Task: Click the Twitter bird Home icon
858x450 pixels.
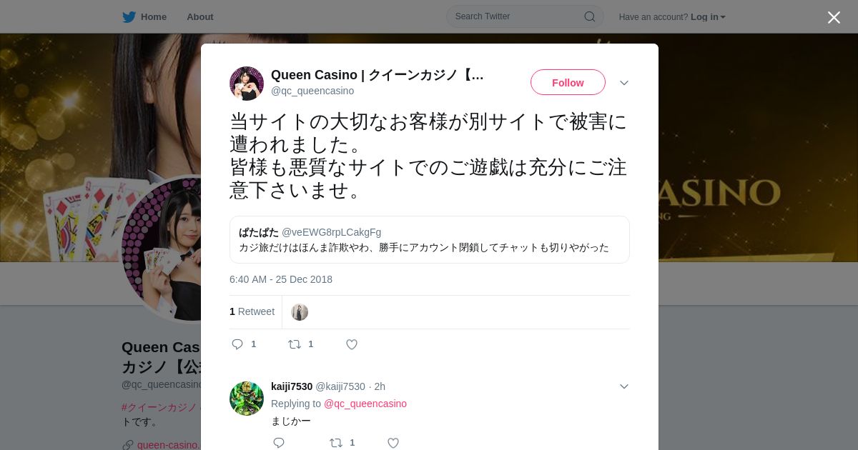Action: tap(129, 17)
